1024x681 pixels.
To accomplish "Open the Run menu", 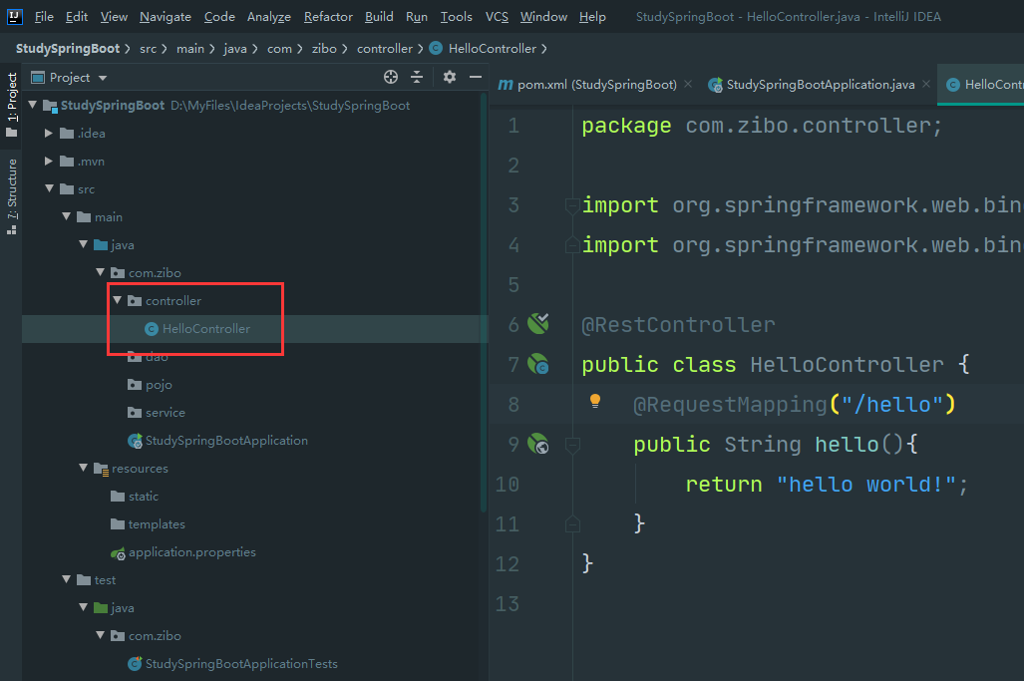I will (417, 16).
